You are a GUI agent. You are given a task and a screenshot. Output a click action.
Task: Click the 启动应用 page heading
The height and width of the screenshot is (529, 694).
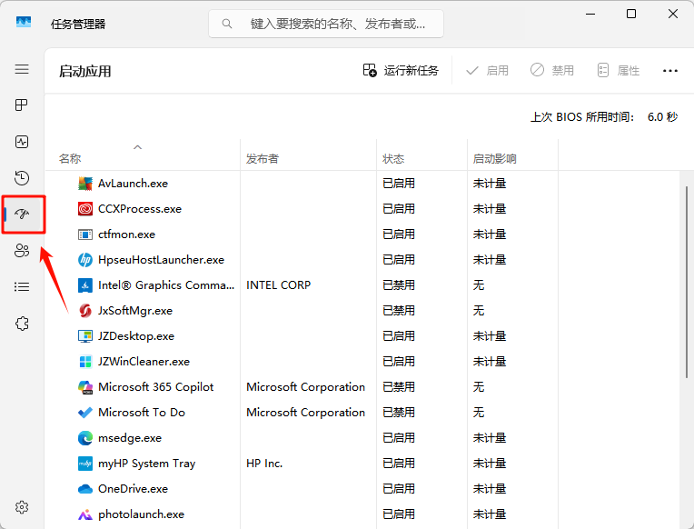pos(85,71)
